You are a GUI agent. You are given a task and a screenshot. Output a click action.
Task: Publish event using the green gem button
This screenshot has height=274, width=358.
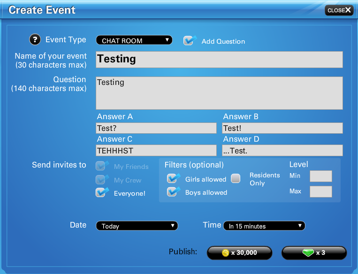(x=314, y=253)
